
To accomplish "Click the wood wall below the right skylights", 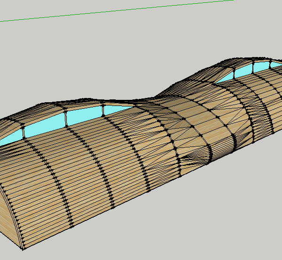I will point(254,108).
